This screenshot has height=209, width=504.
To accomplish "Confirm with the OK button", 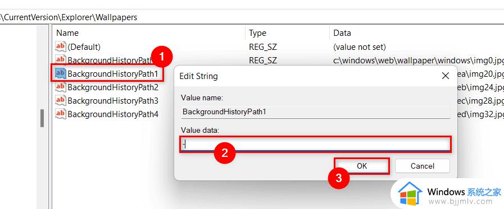I will 362,166.
